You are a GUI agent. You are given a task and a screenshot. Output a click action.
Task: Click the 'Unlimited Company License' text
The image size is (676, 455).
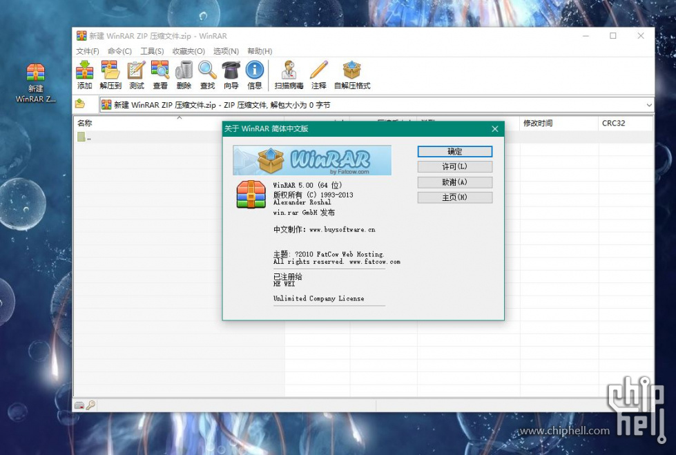tap(318, 298)
